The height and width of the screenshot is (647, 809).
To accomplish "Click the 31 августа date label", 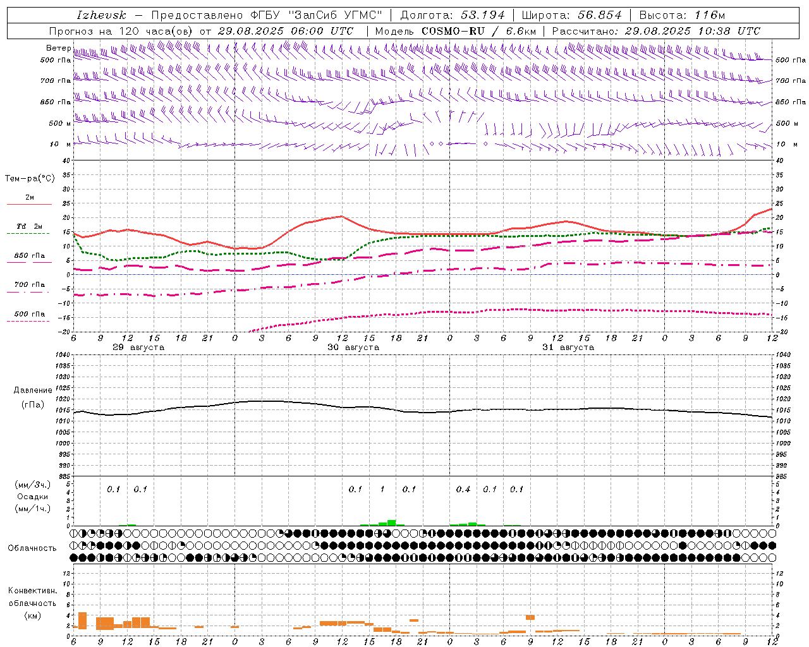I will click(x=568, y=348).
